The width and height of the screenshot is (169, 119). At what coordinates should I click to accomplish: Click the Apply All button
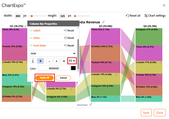[x=44, y=78]
